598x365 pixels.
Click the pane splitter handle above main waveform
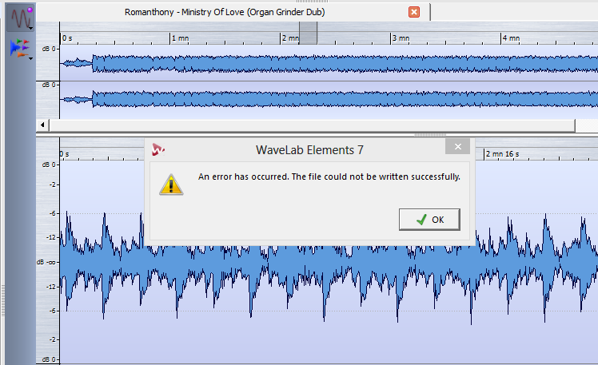(430, 134)
